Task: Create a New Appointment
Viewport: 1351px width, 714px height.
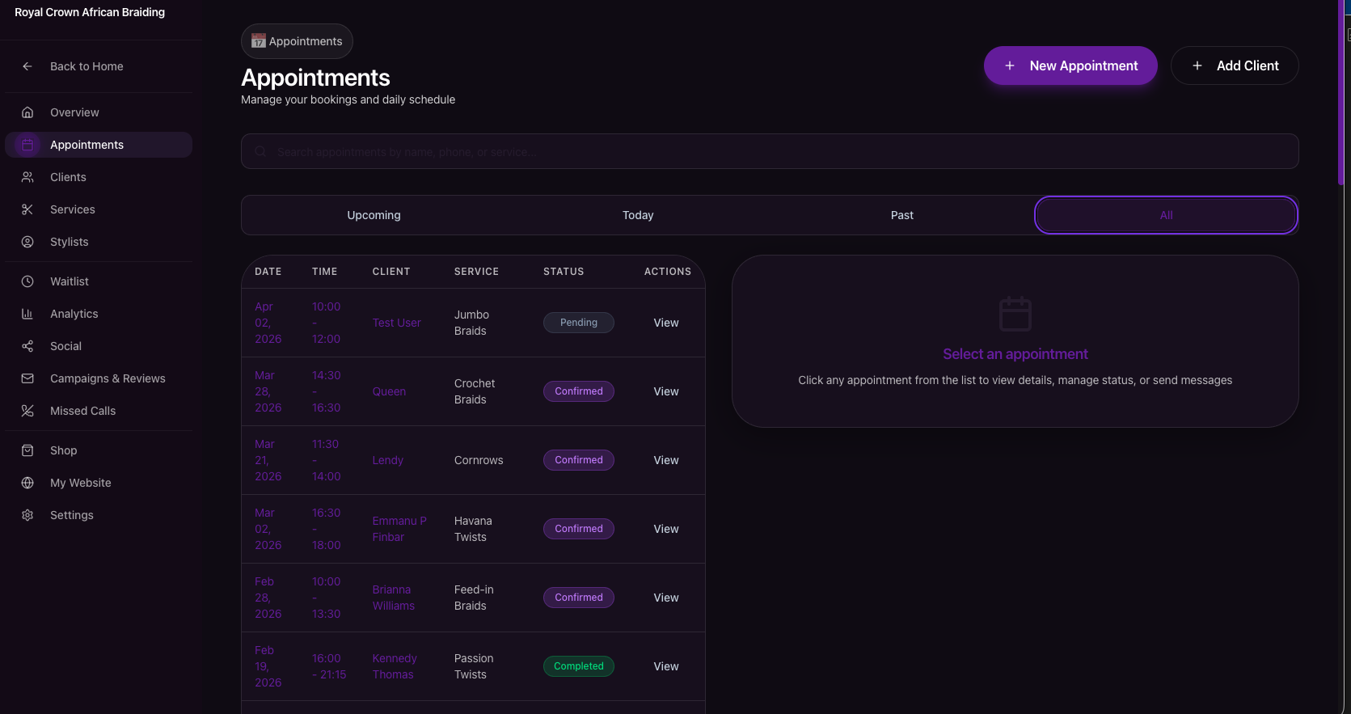Action: click(x=1070, y=65)
